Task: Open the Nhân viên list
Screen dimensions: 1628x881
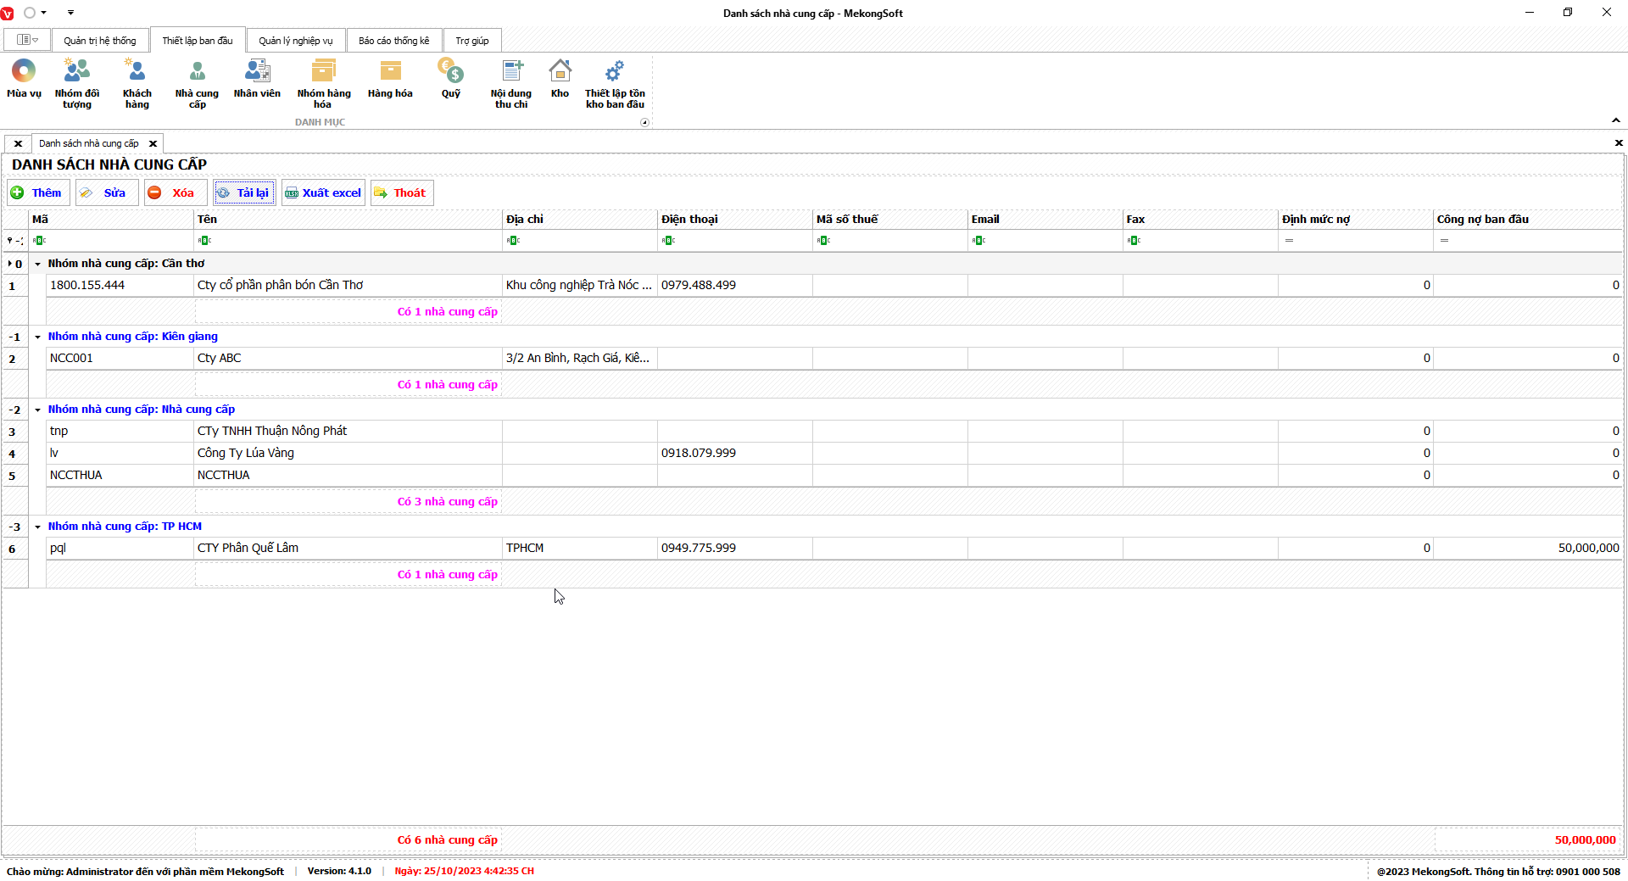Action: (x=257, y=79)
